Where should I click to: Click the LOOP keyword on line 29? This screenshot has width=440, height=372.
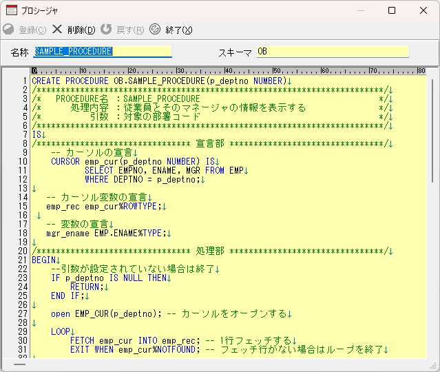tap(61, 331)
